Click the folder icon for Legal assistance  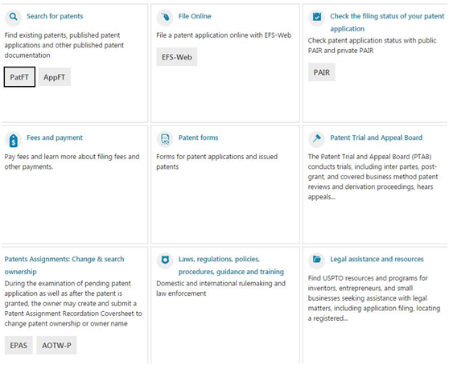pos(317,260)
